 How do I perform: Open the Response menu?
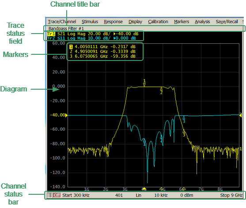click(113, 22)
